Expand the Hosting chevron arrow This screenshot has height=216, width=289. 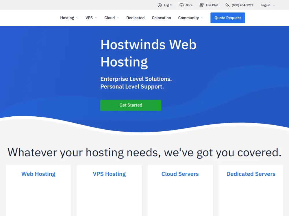[x=77, y=18]
